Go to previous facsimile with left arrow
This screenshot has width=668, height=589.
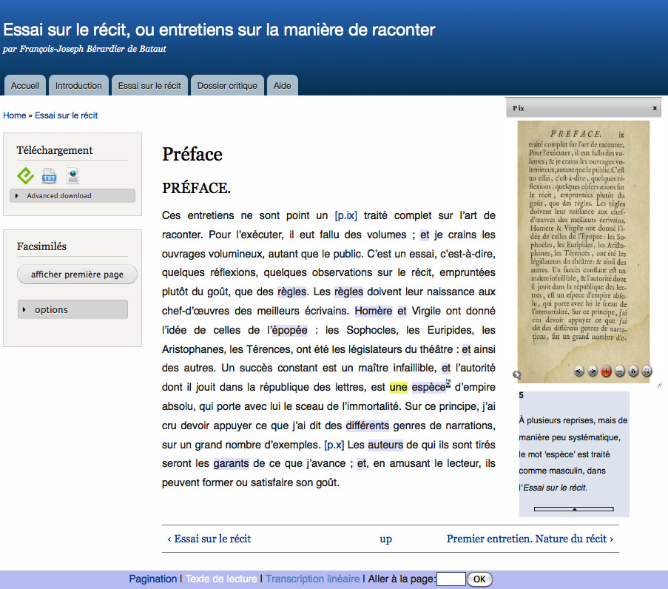(579, 371)
